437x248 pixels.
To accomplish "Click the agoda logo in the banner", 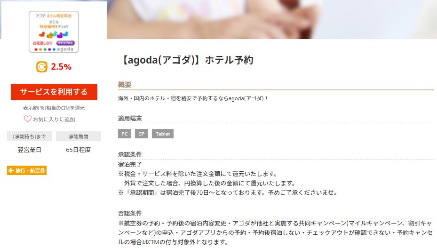I will pyautogui.click(x=65, y=49).
